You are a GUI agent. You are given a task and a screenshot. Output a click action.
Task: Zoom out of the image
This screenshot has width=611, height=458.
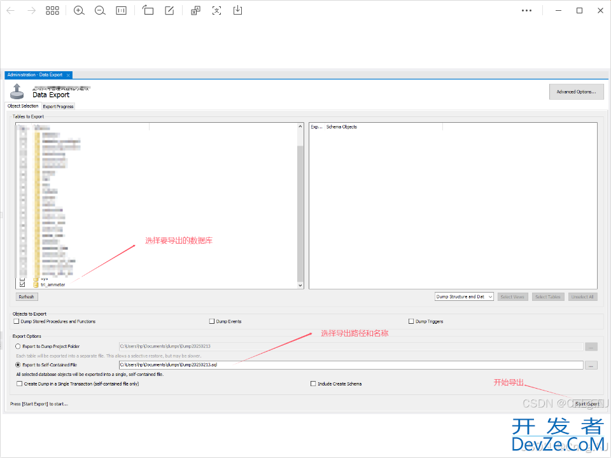[100, 11]
